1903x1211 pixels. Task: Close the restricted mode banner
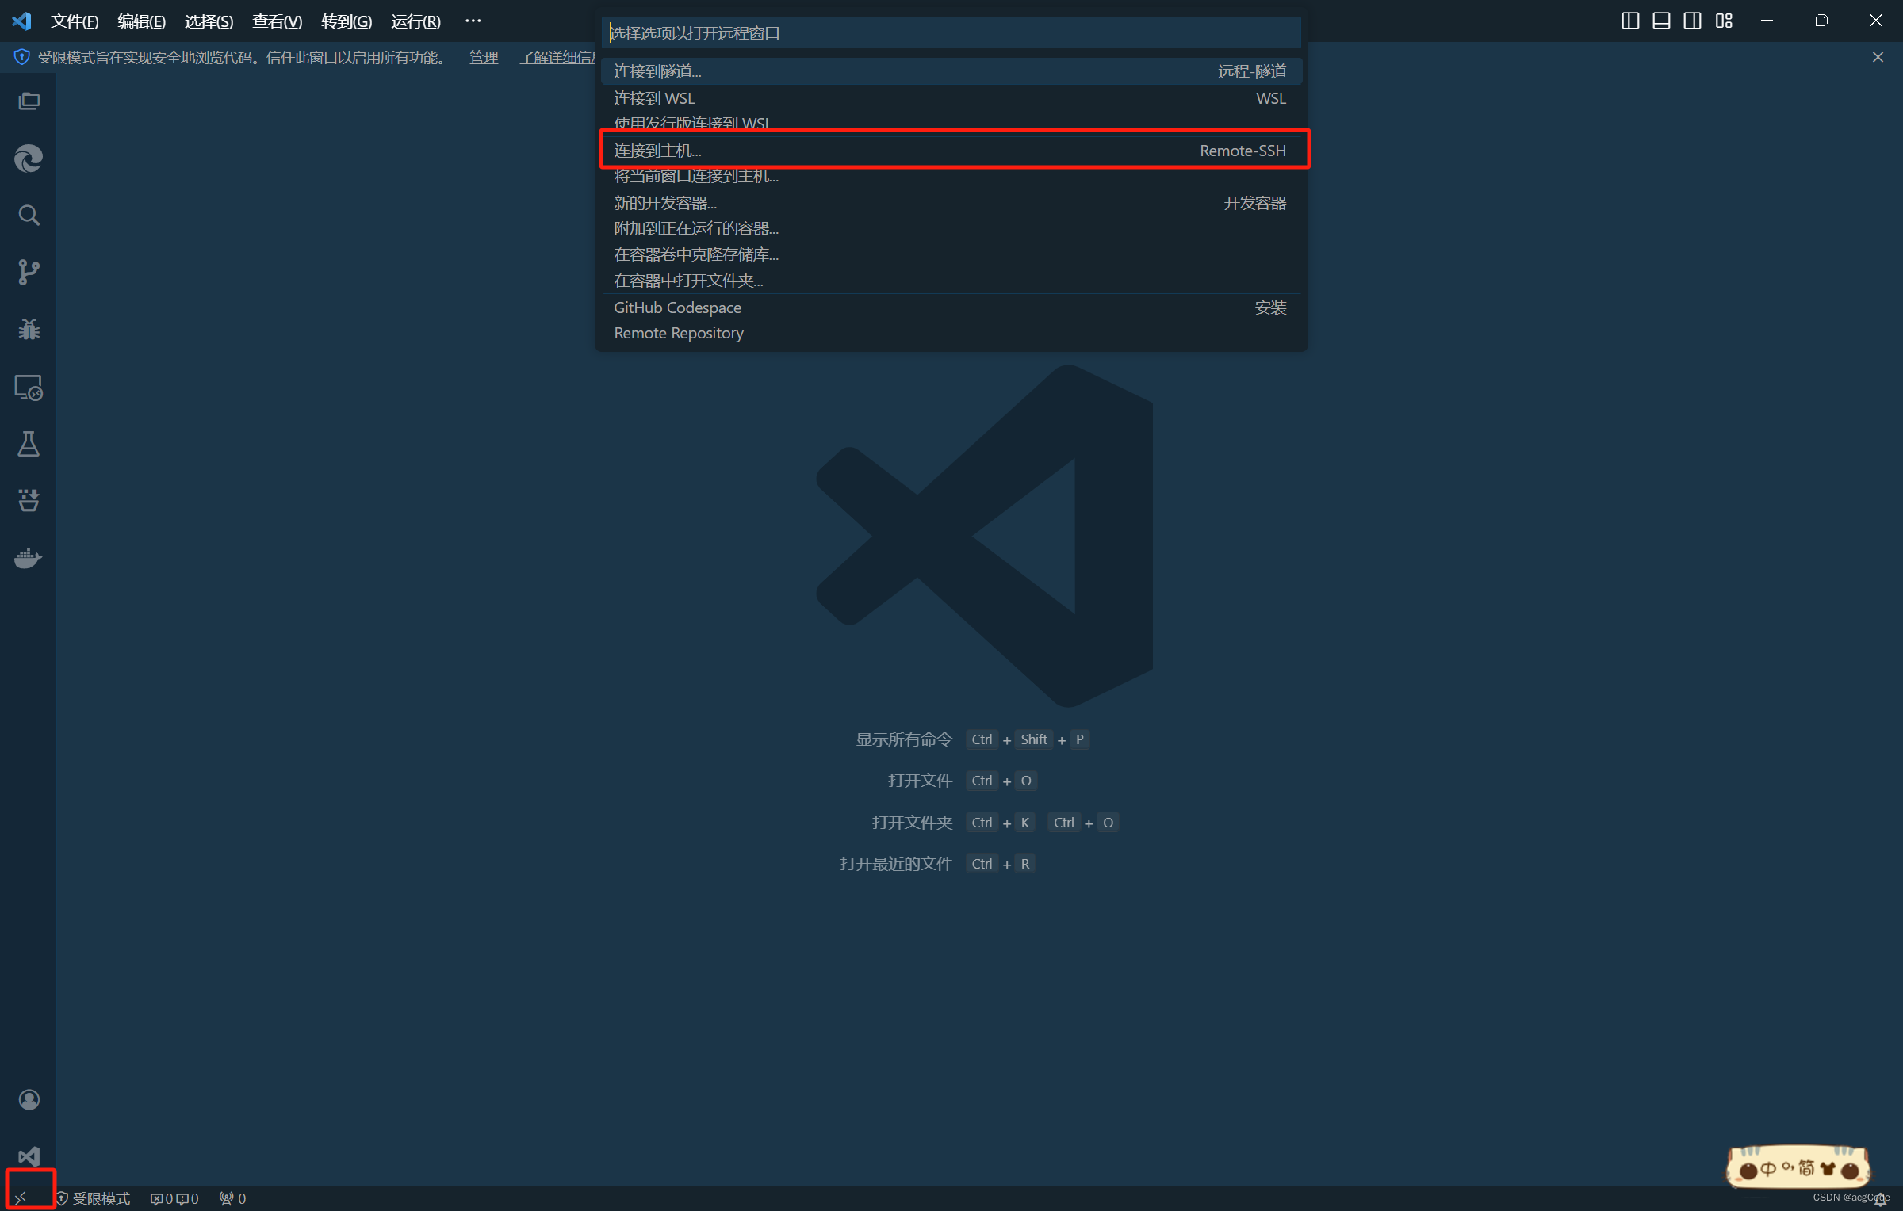pos(1878,57)
